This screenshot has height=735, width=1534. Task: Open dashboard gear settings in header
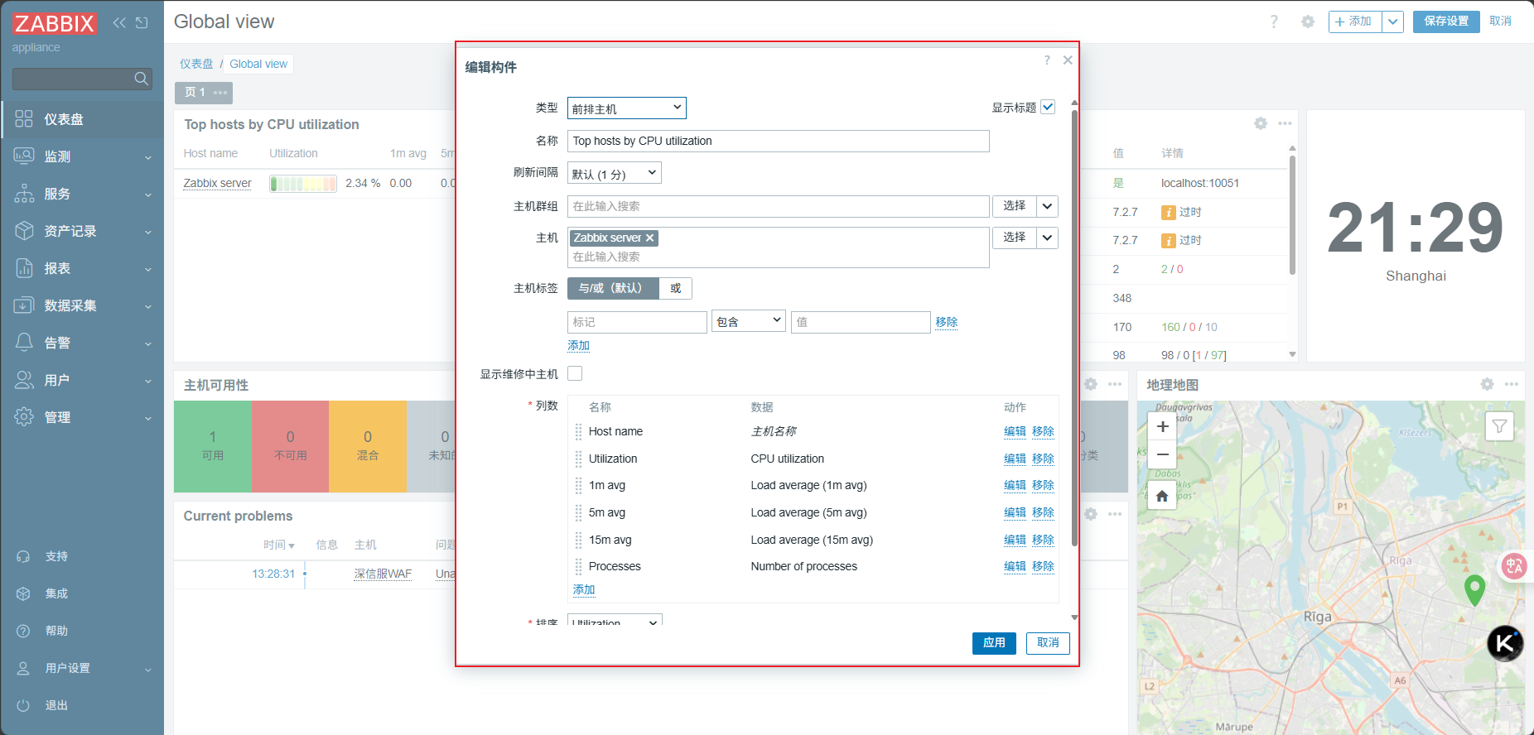1308,22
